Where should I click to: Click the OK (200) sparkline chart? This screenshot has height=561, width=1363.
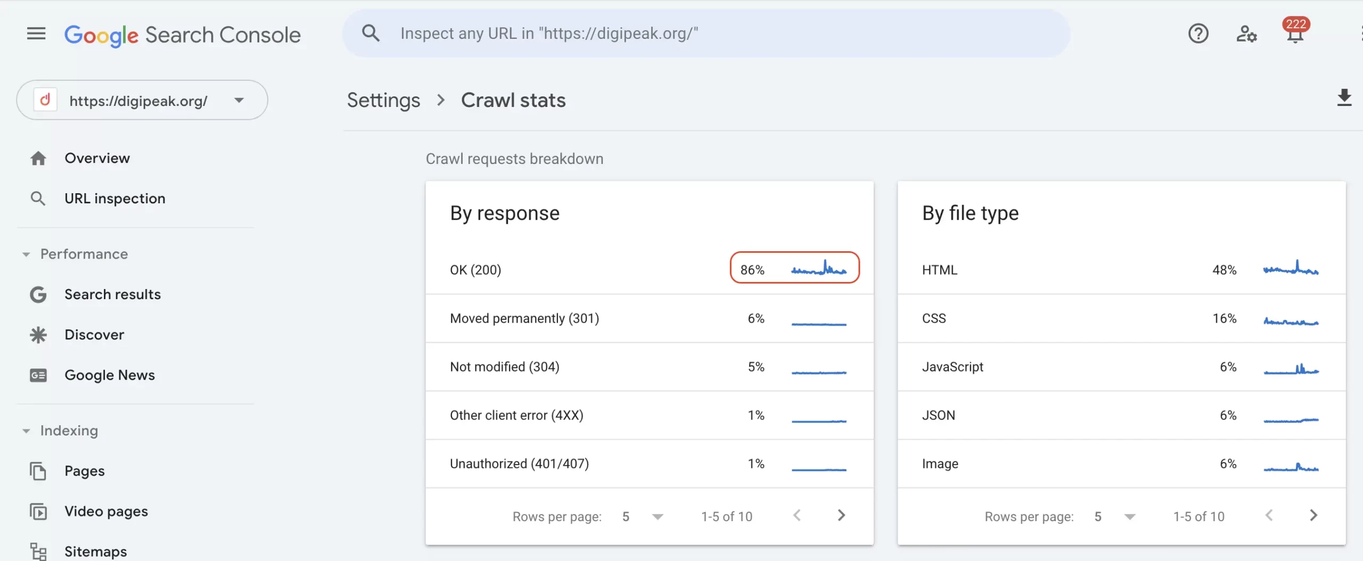coord(819,268)
